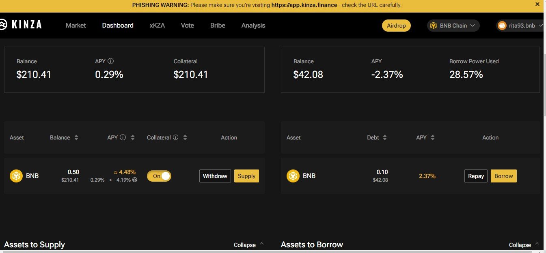Viewport: 546px width, 253px height.
Task: Open the BNB Chain network dropdown
Action: pyautogui.click(x=453, y=26)
